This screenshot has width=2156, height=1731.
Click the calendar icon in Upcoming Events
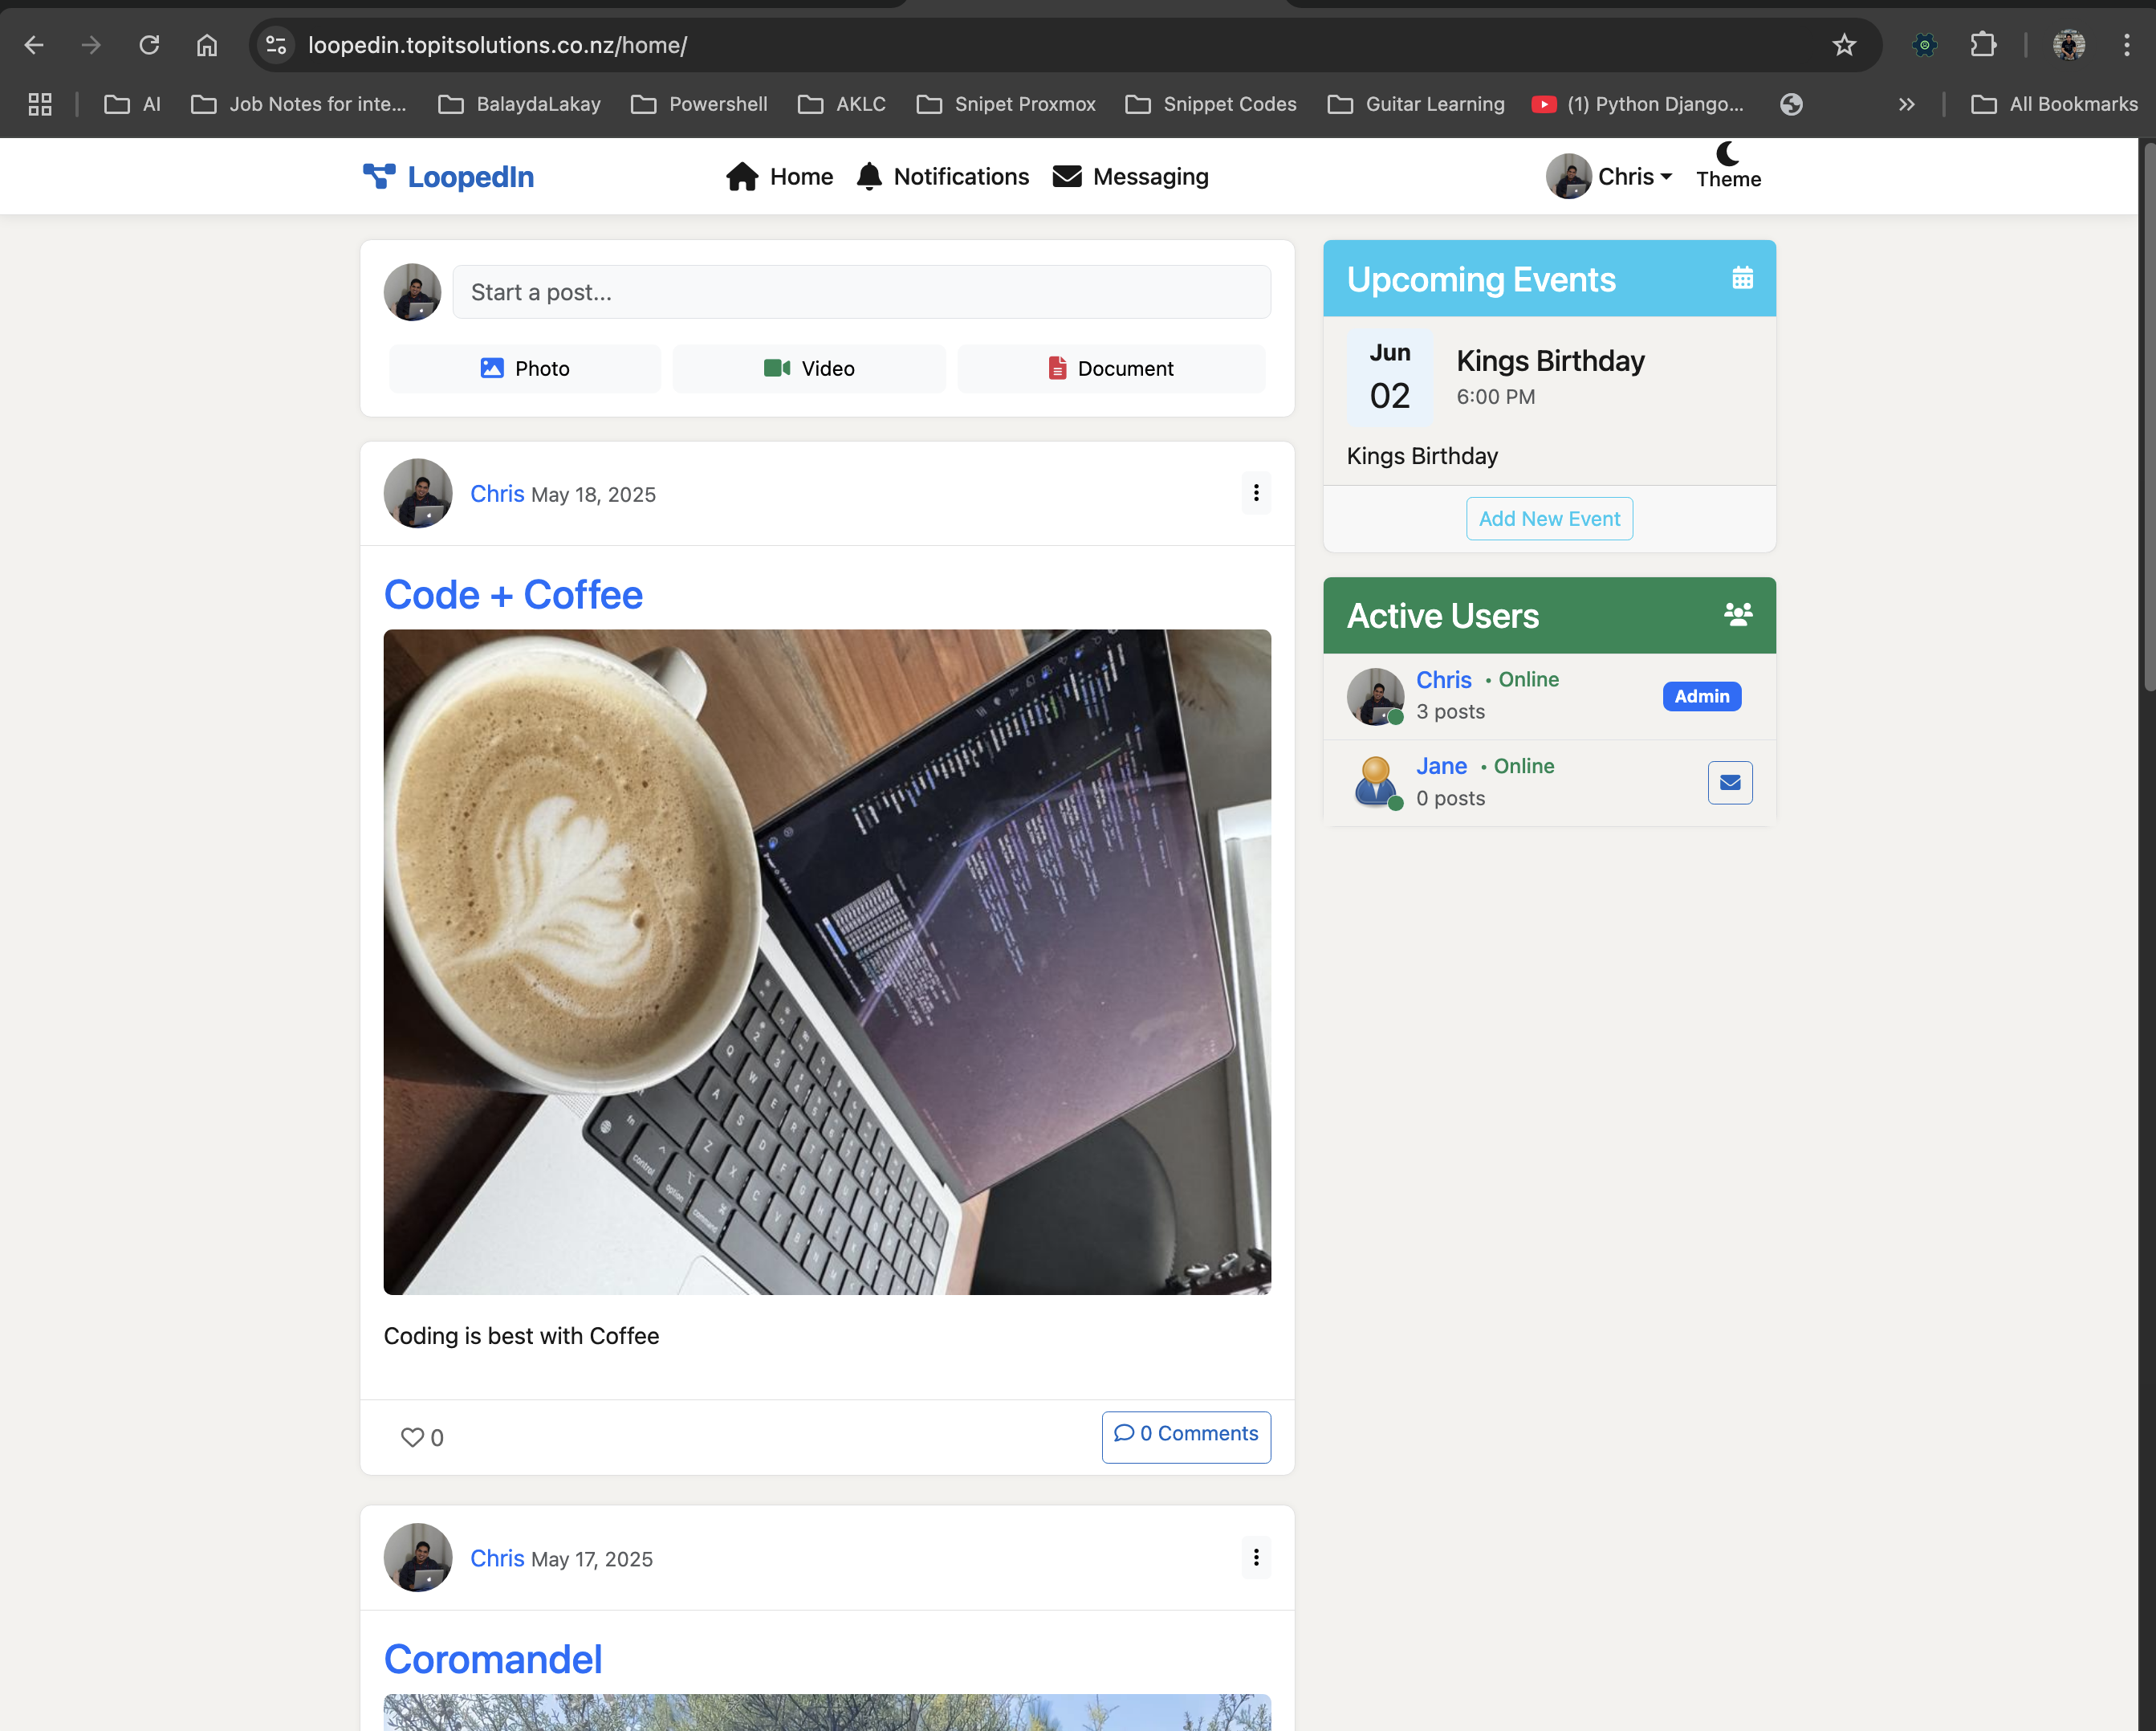click(1742, 278)
